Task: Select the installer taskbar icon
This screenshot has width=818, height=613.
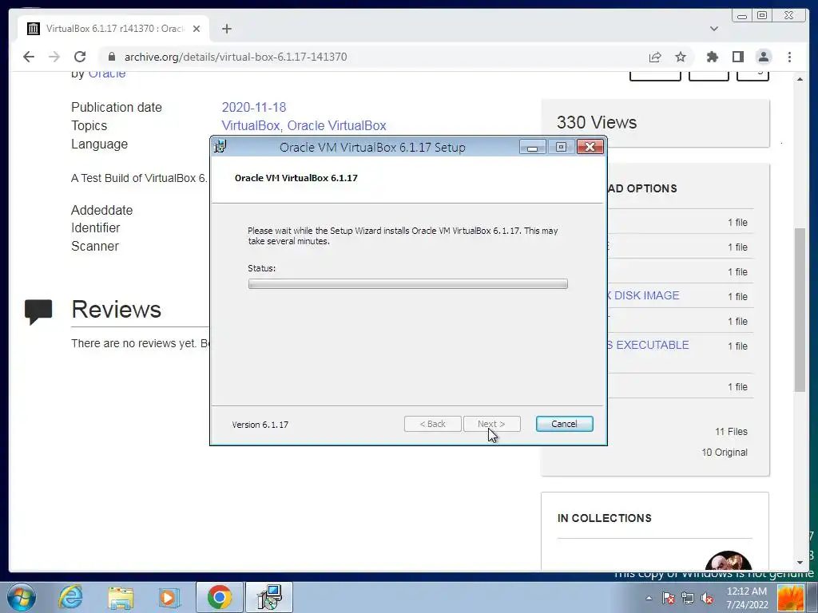Action: tap(269, 597)
